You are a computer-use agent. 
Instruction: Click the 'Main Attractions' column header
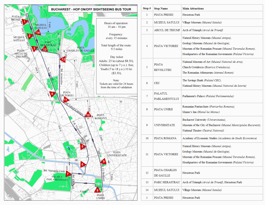193,9
